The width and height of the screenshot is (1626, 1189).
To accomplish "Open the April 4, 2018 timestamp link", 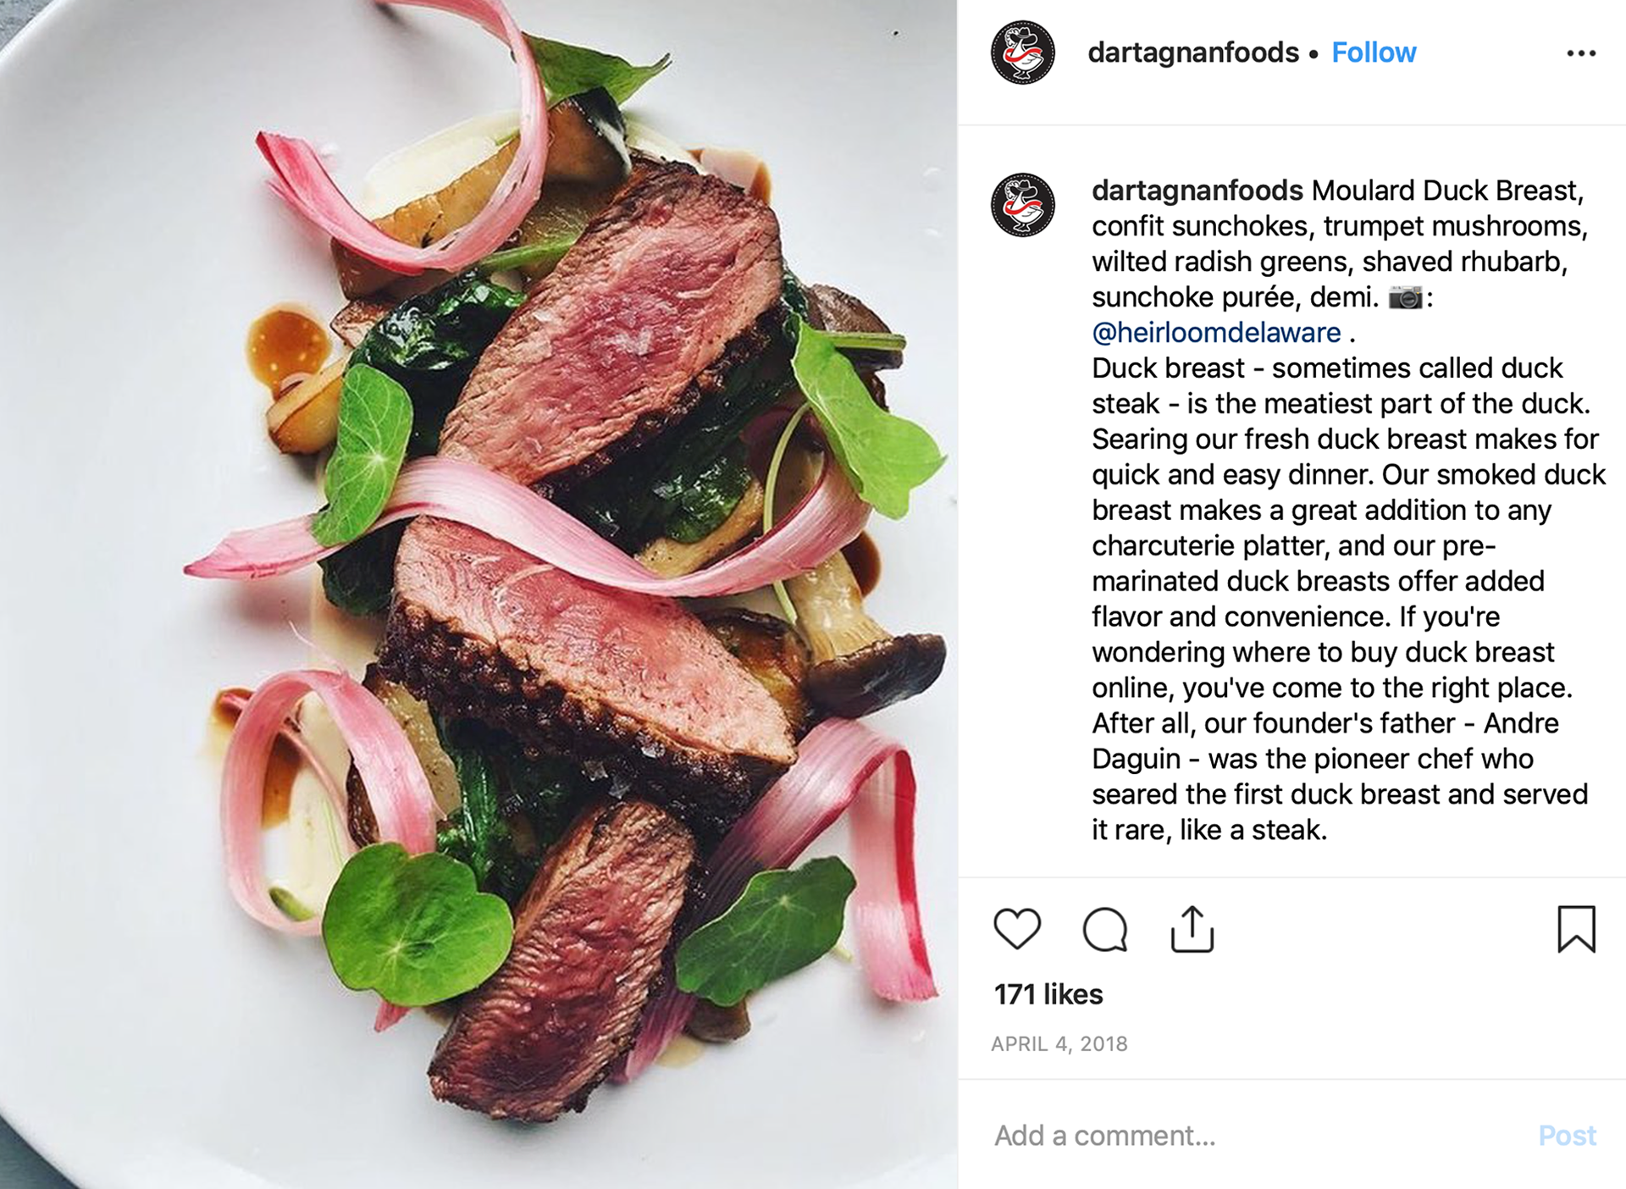I will coord(1059,1044).
